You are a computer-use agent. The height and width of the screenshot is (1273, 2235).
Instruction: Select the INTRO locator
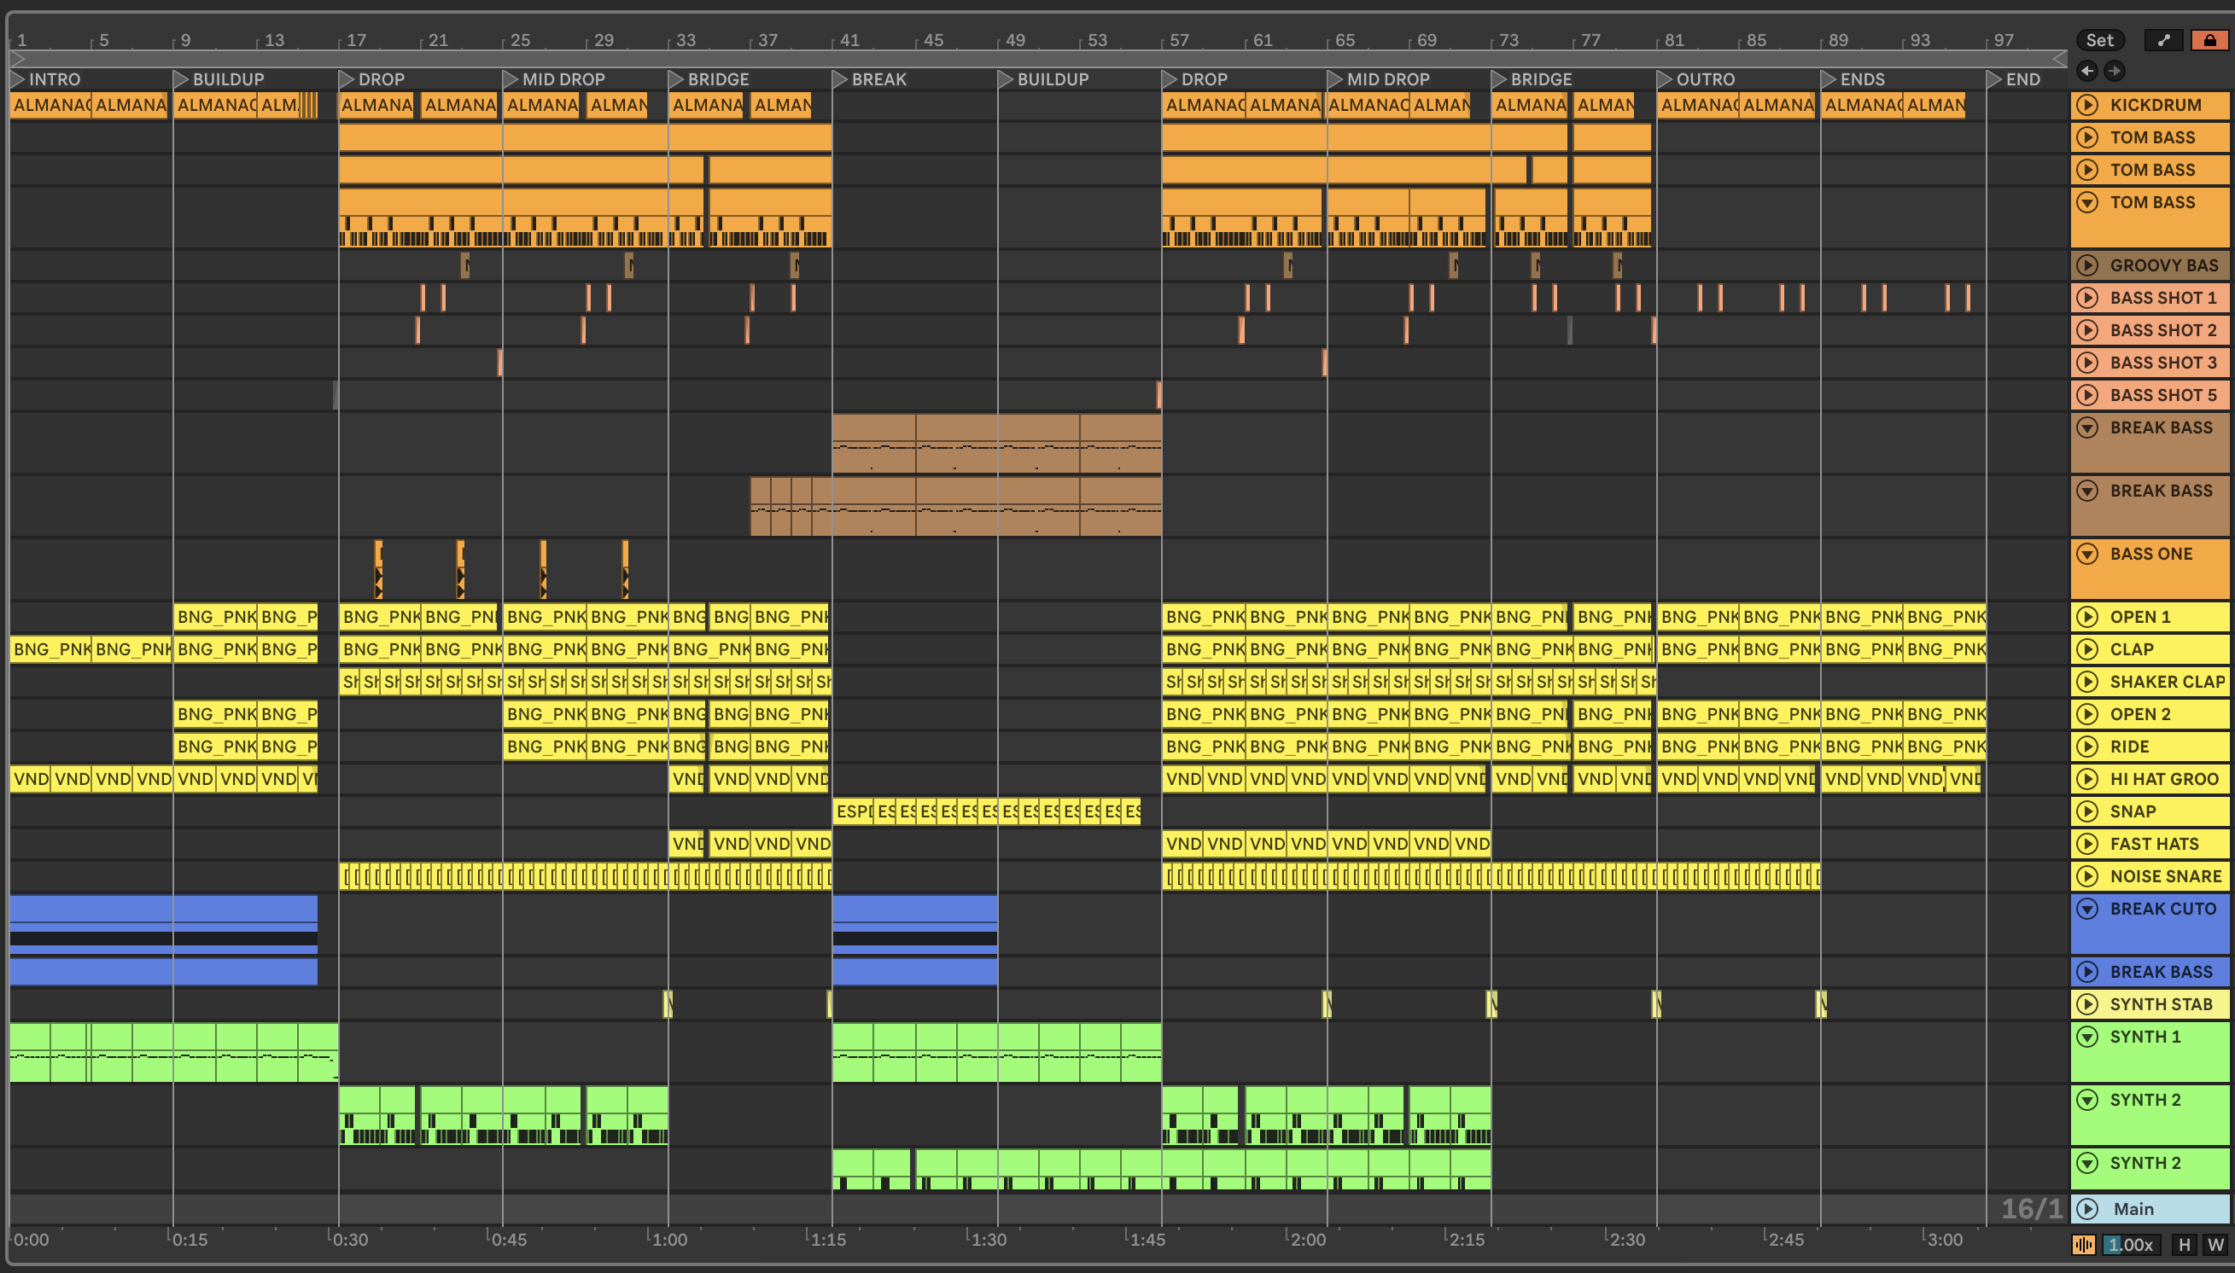coord(45,78)
